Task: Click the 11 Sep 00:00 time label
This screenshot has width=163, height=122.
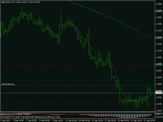Action: point(71,120)
